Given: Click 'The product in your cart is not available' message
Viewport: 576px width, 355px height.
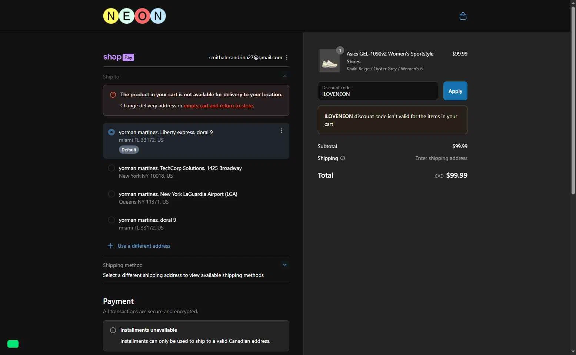Looking at the screenshot, I should click(201, 94).
